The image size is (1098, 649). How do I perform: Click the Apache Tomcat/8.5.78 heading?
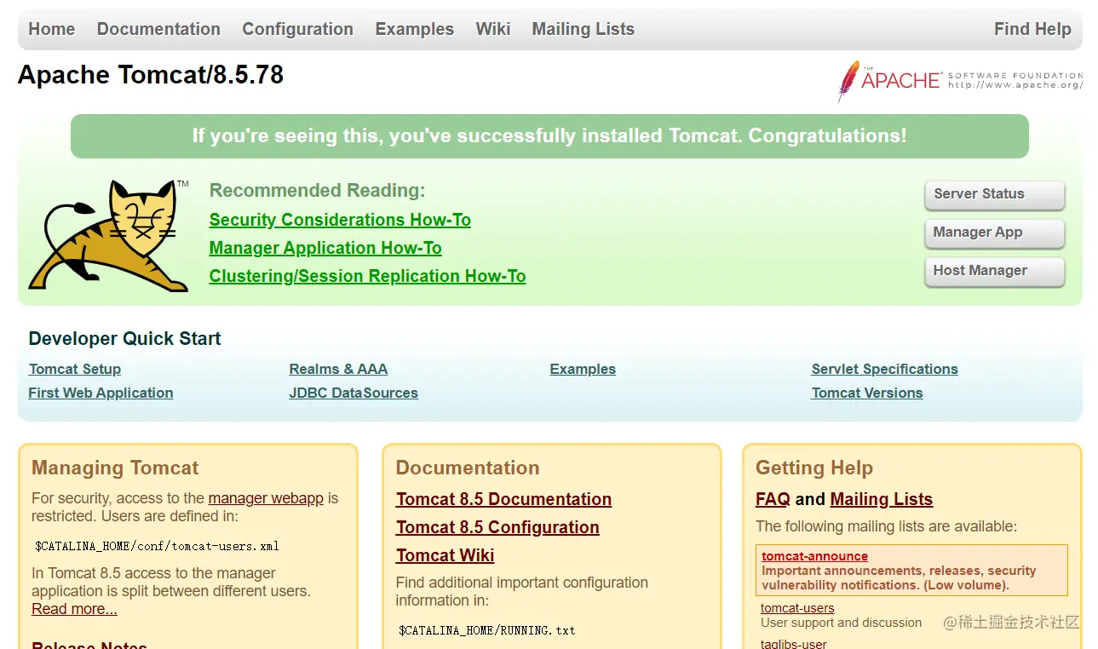tap(151, 75)
